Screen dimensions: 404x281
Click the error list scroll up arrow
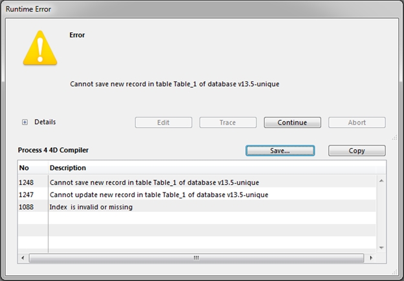point(381,181)
